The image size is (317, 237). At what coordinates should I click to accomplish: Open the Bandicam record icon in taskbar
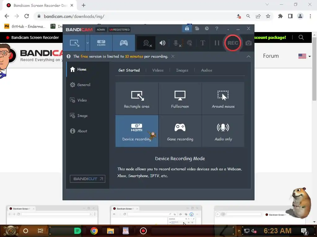click(143, 231)
